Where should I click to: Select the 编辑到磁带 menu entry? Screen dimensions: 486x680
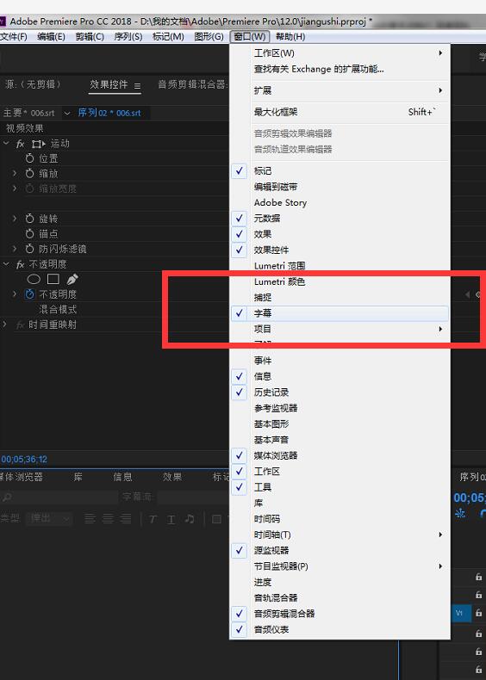point(340,187)
